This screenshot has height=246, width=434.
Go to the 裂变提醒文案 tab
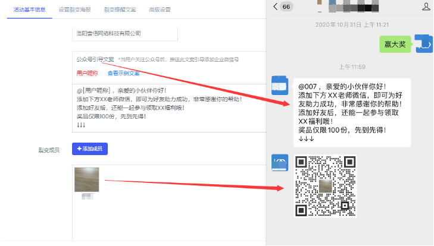(121, 10)
